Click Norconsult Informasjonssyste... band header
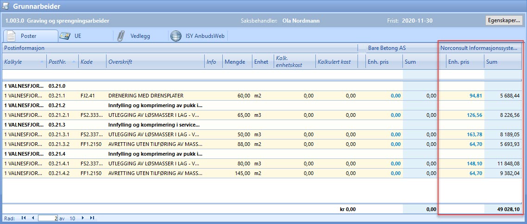The image size is (527, 224). click(481, 48)
